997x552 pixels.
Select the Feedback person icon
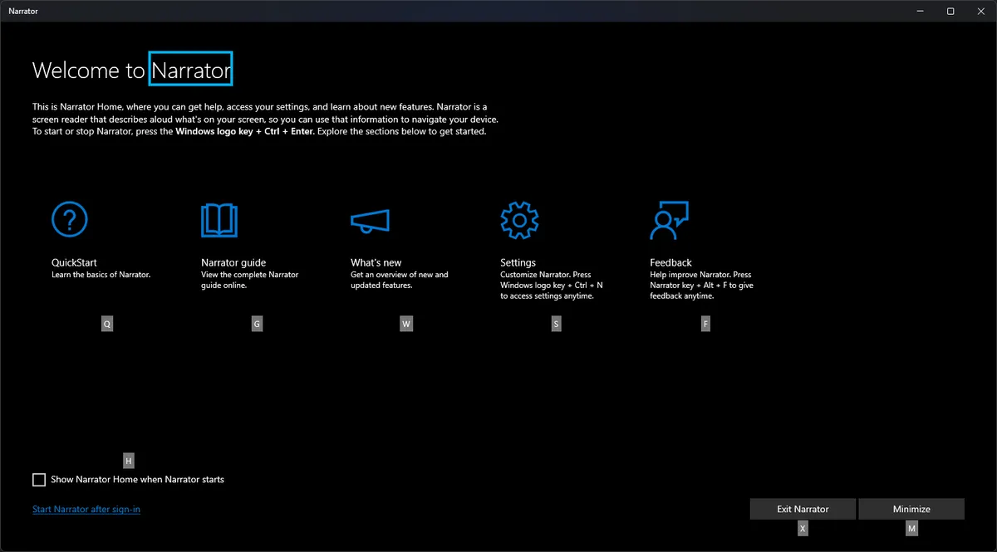point(669,218)
